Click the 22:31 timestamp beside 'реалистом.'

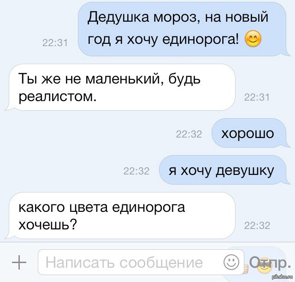point(257,97)
